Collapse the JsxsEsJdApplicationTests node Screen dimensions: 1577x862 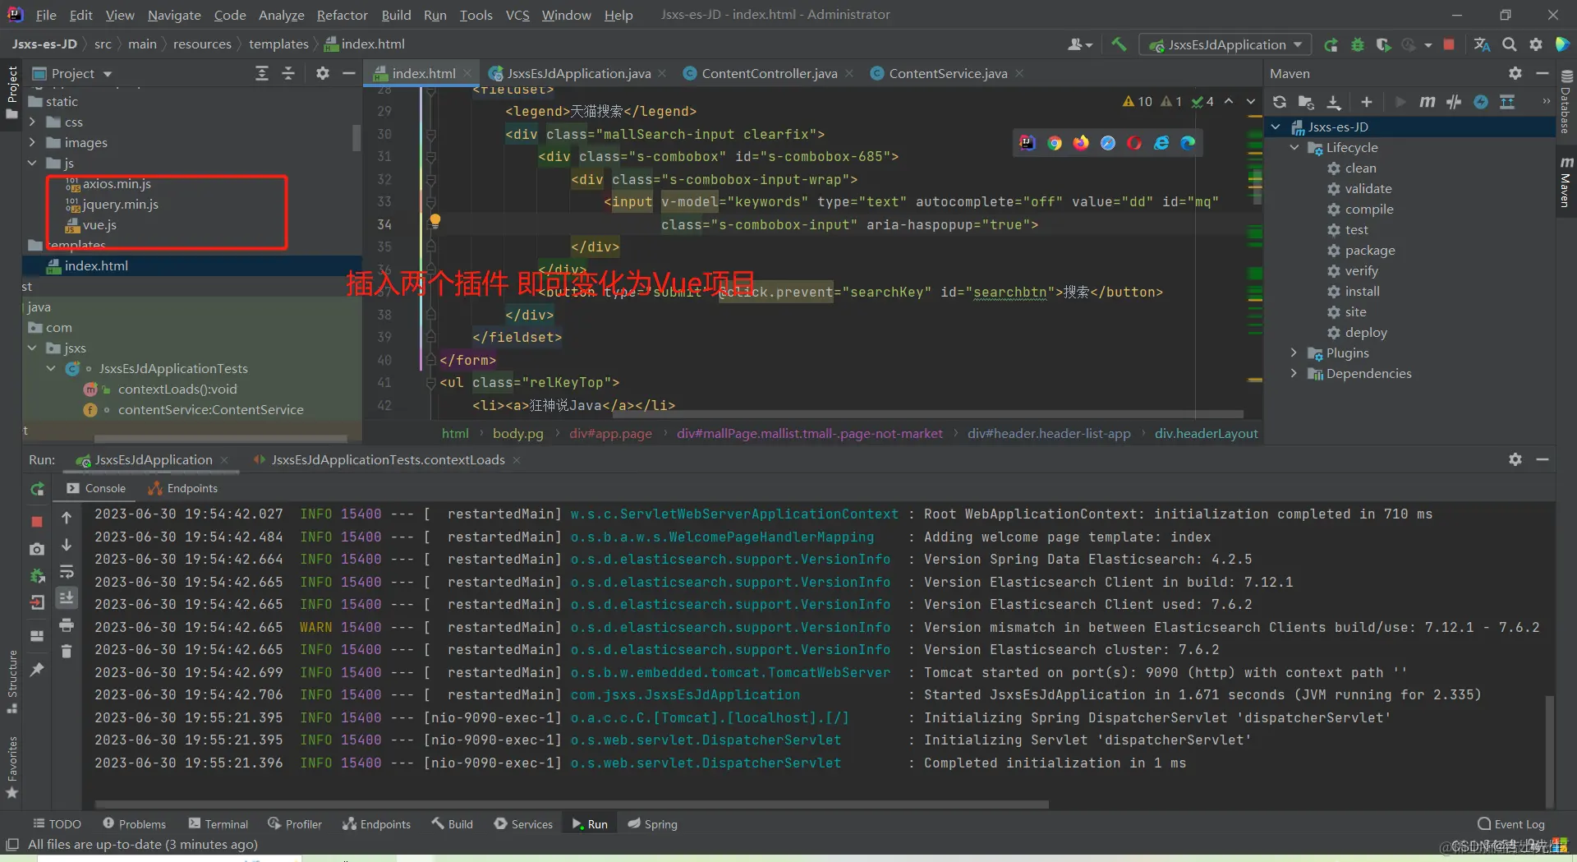click(51, 368)
